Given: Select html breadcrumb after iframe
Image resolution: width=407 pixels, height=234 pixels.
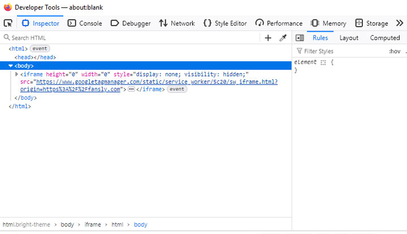Looking at the screenshot, I should tap(118, 224).
